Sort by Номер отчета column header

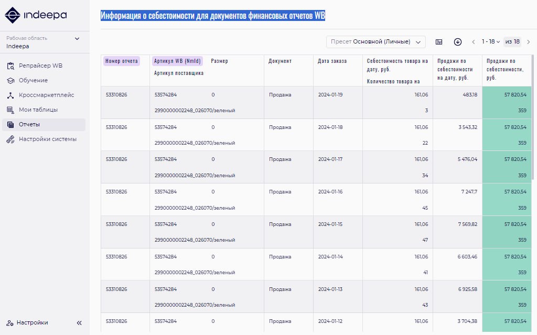coord(122,61)
